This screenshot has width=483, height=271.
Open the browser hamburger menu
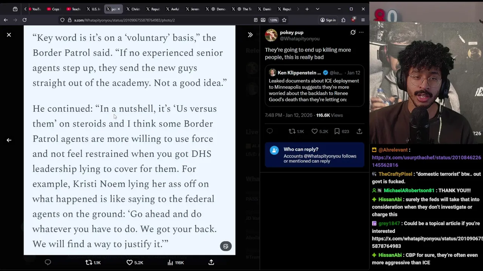click(363, 20)
